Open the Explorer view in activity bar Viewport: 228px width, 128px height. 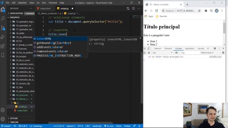pyautogui.click(x=3, y=10)
